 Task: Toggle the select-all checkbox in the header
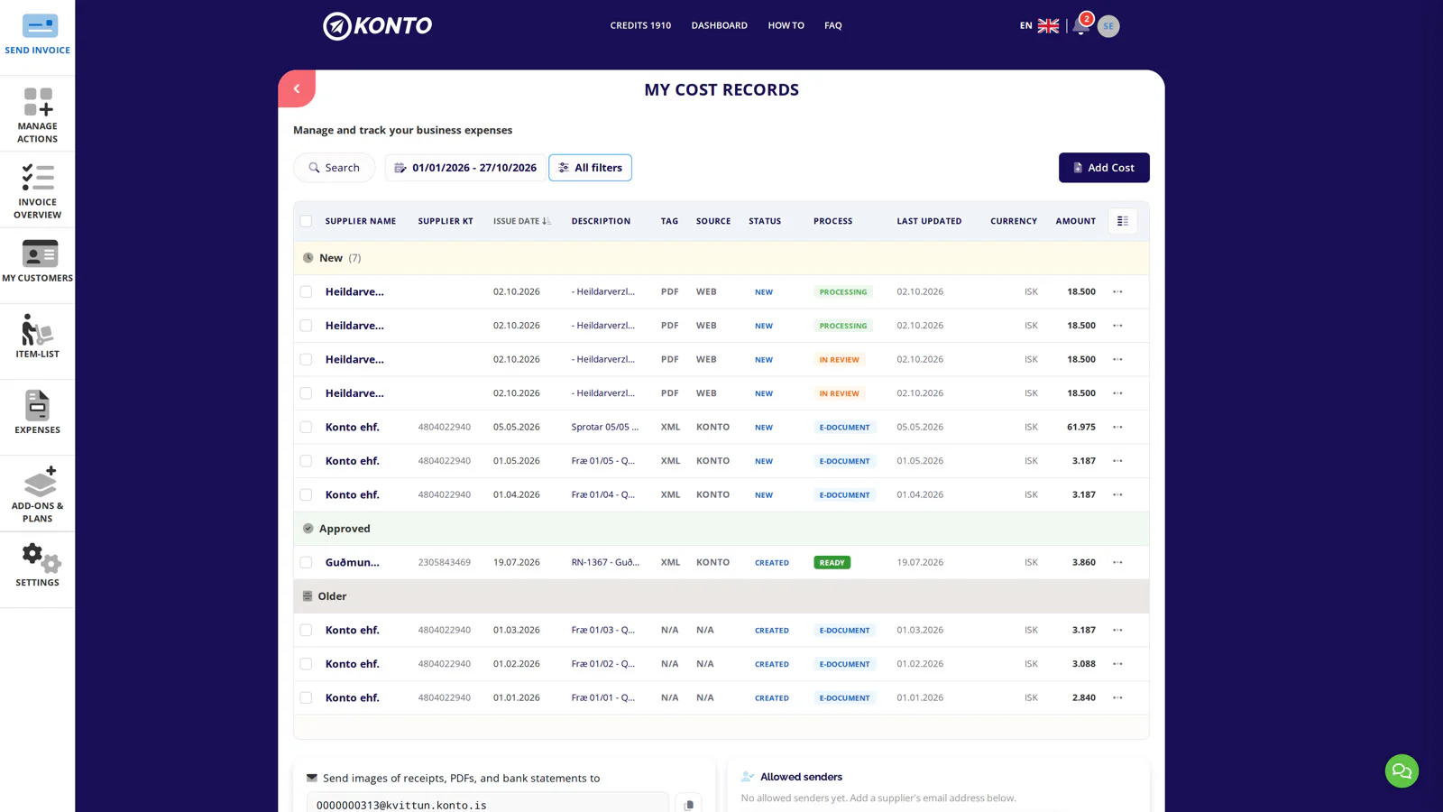point(306,221)
